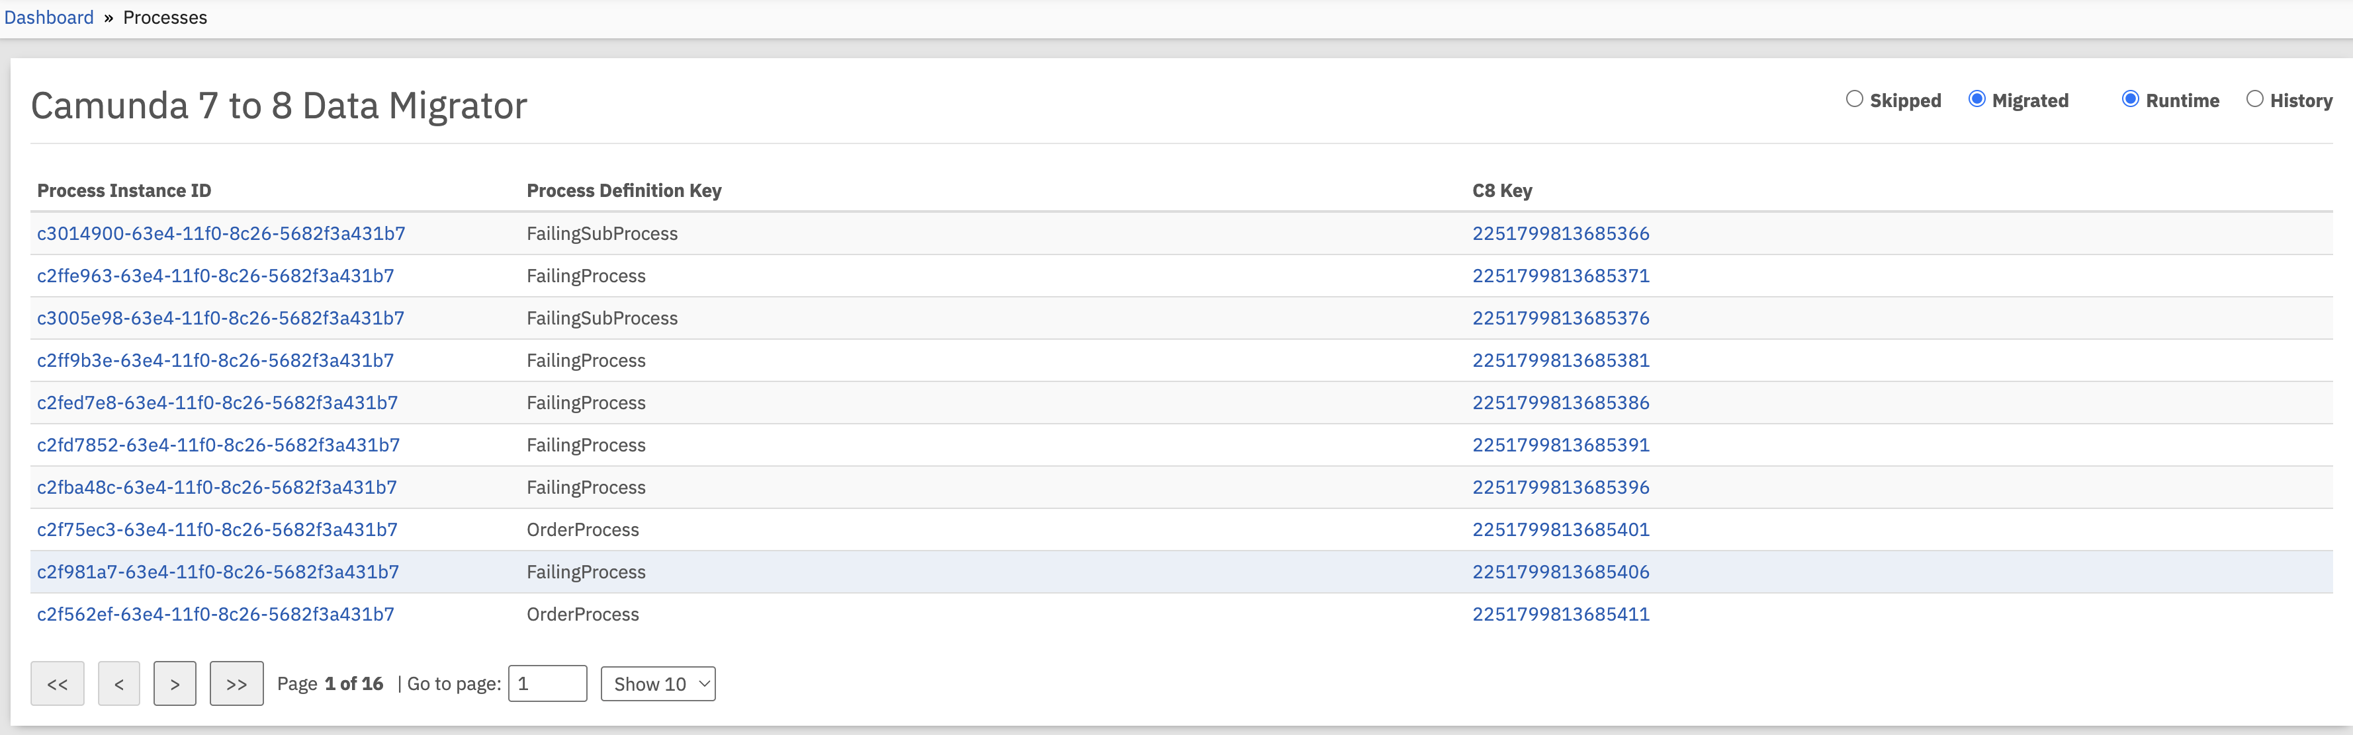Click the Go to page input field

point(547,684)
